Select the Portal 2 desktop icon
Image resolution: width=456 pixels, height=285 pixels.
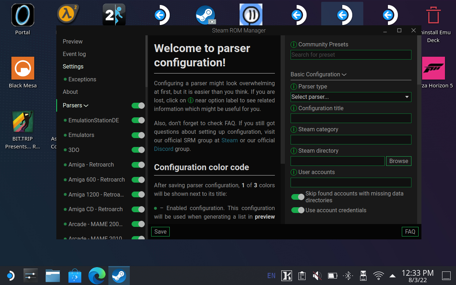pos(114,15)
